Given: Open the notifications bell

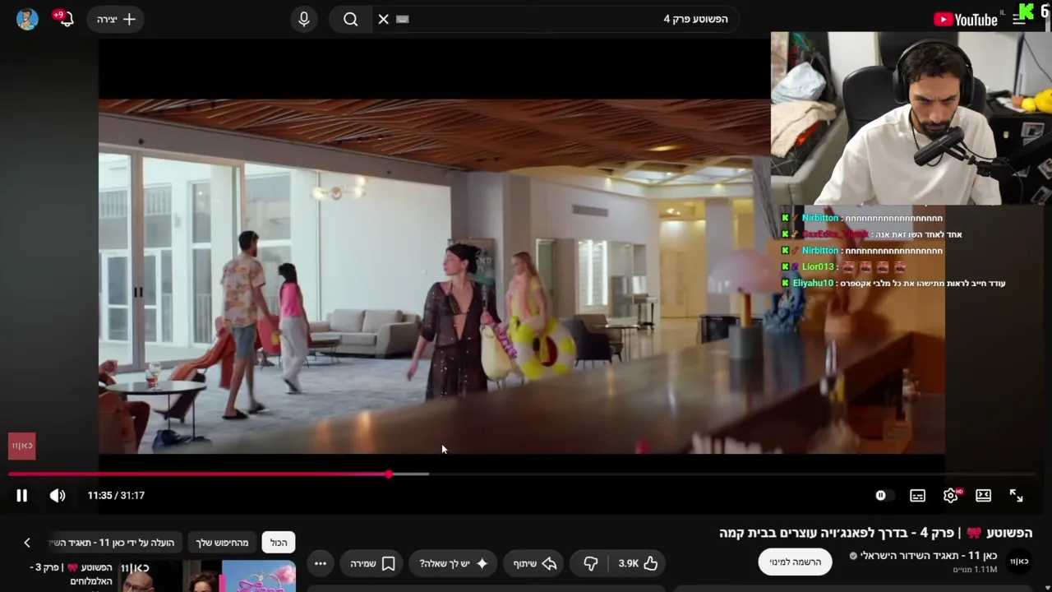Looking at the screenshot, I should (65, 19).
